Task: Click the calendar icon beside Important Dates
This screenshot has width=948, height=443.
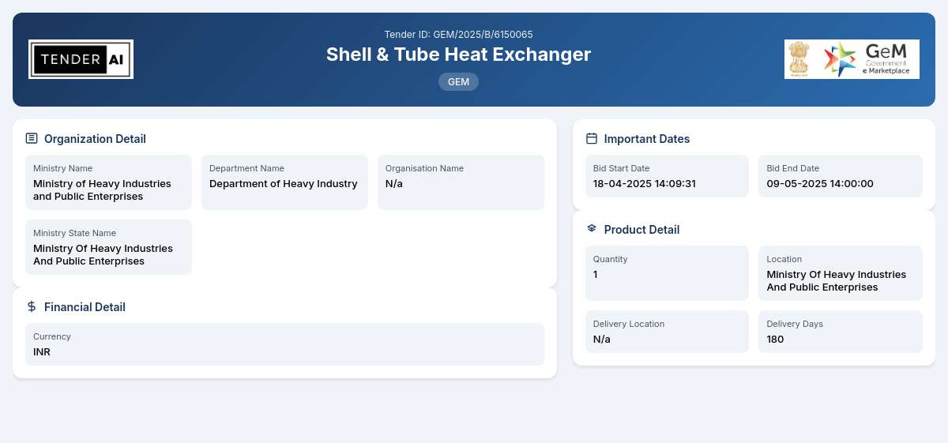Action: [592, 138]
